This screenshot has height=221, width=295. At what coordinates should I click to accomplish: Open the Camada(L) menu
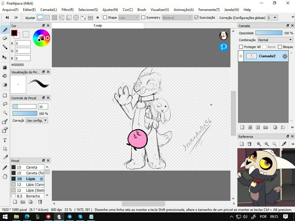[48, 10]
